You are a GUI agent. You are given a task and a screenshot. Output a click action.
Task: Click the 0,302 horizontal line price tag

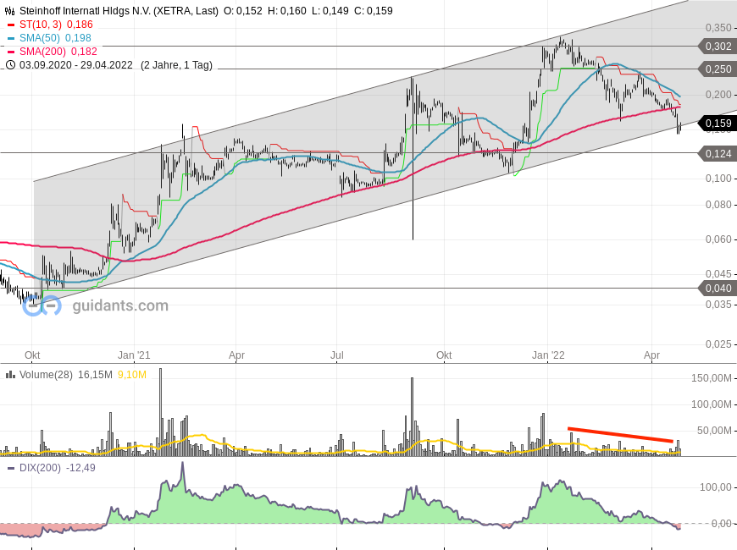pos(718,47)
